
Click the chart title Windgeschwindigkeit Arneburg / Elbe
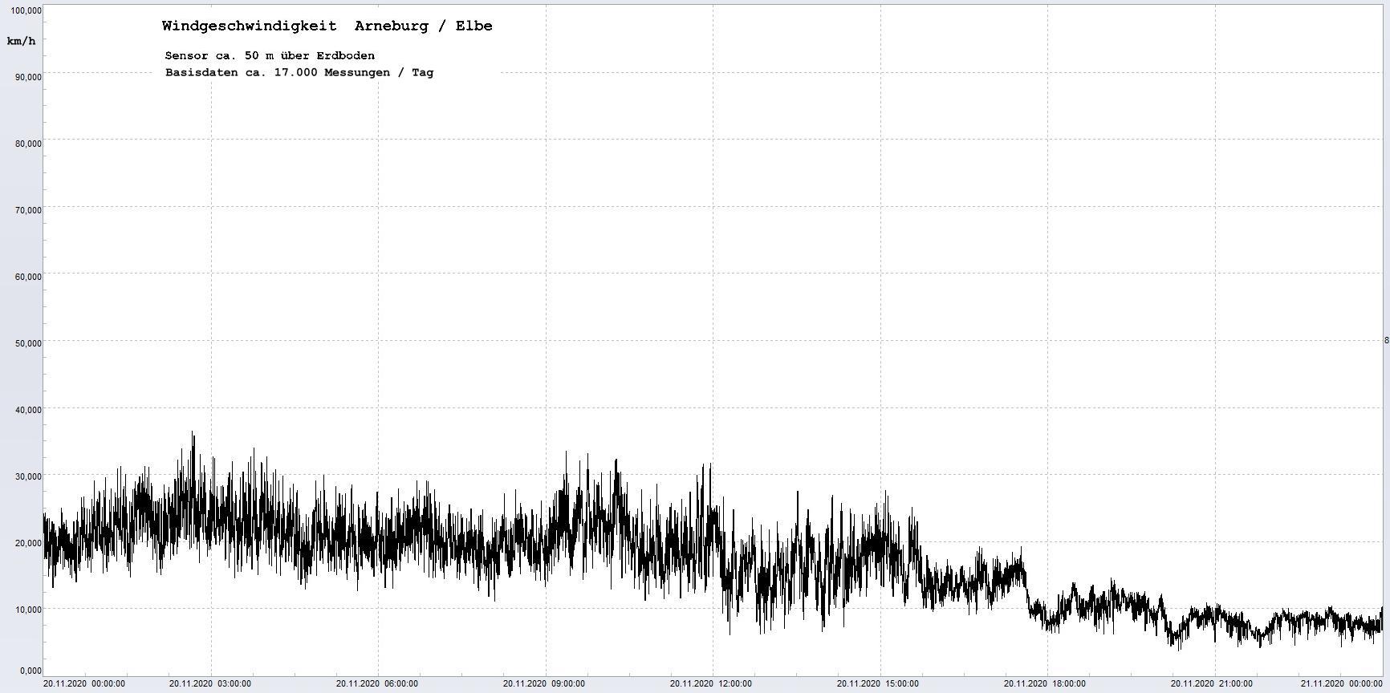(x=327, y=26)
